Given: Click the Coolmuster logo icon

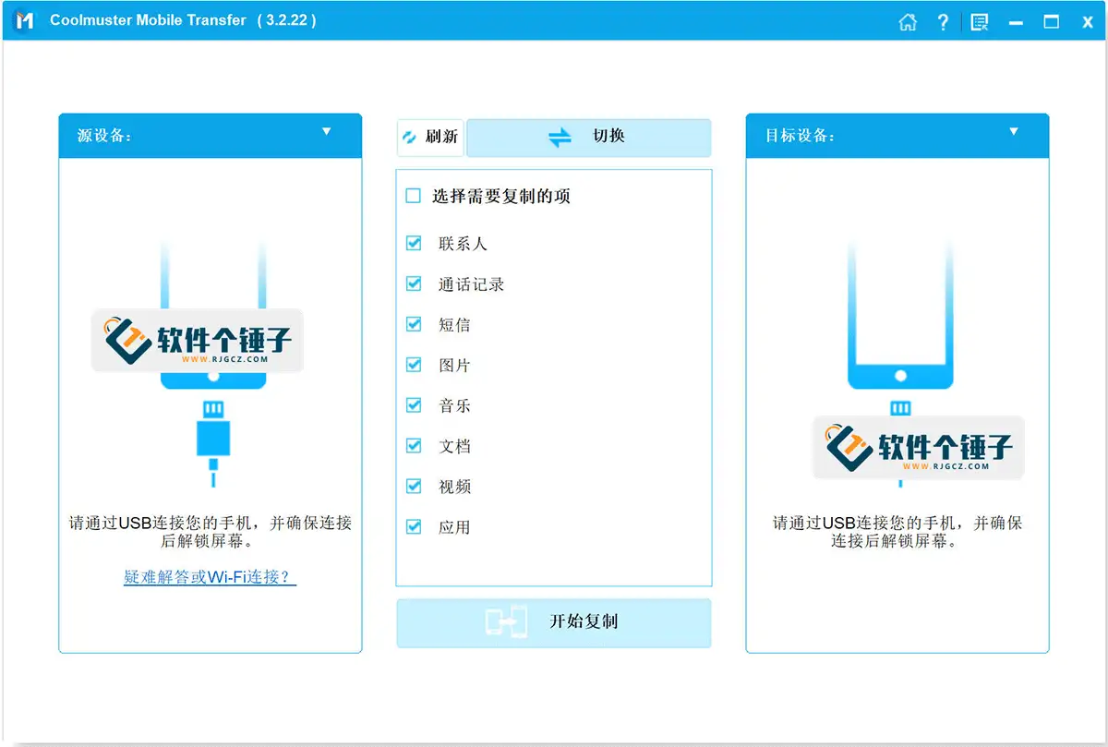Looking at the screenshot, I should (24, 20).
